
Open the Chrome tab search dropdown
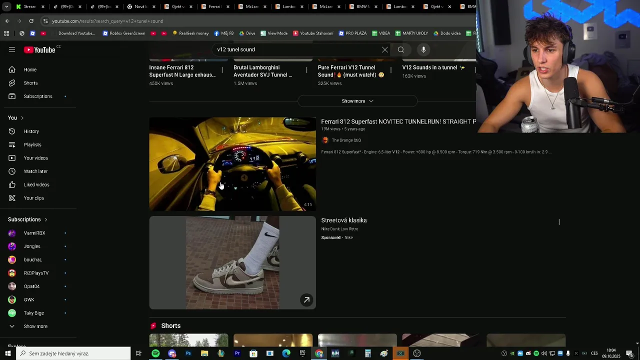pos(7,6)
